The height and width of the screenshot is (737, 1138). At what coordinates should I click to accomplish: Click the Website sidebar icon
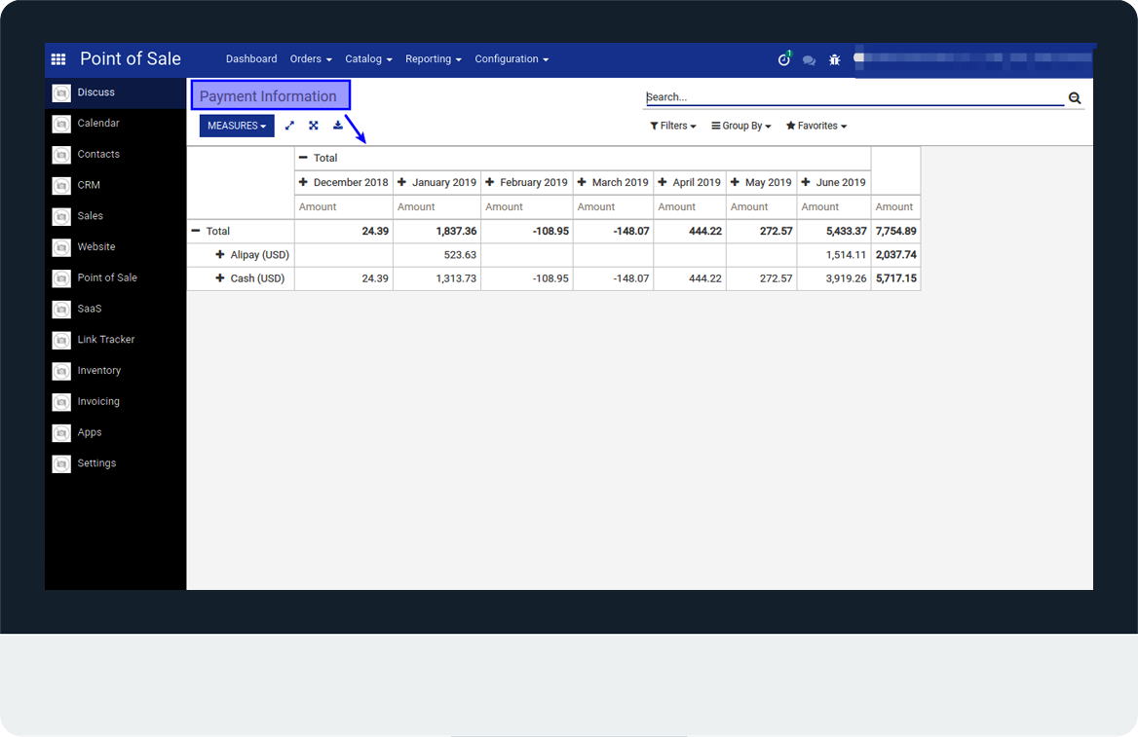pos(61,247)
